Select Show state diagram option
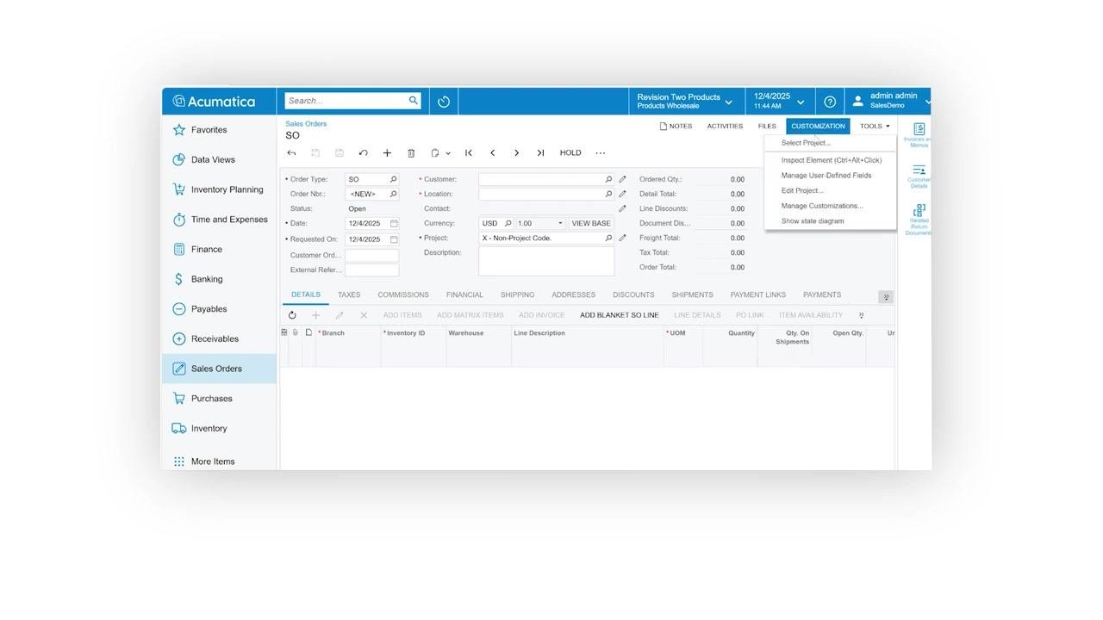 pyautogui.click(x=813, y=221)
